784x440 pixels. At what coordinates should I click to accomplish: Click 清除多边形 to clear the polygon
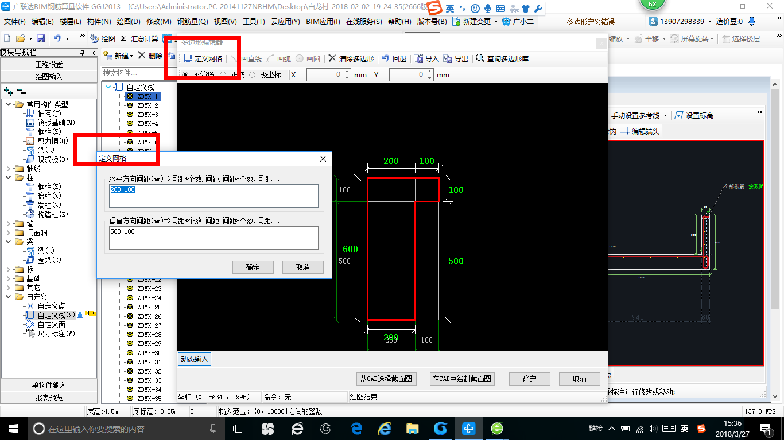click(x=351, y=58)
